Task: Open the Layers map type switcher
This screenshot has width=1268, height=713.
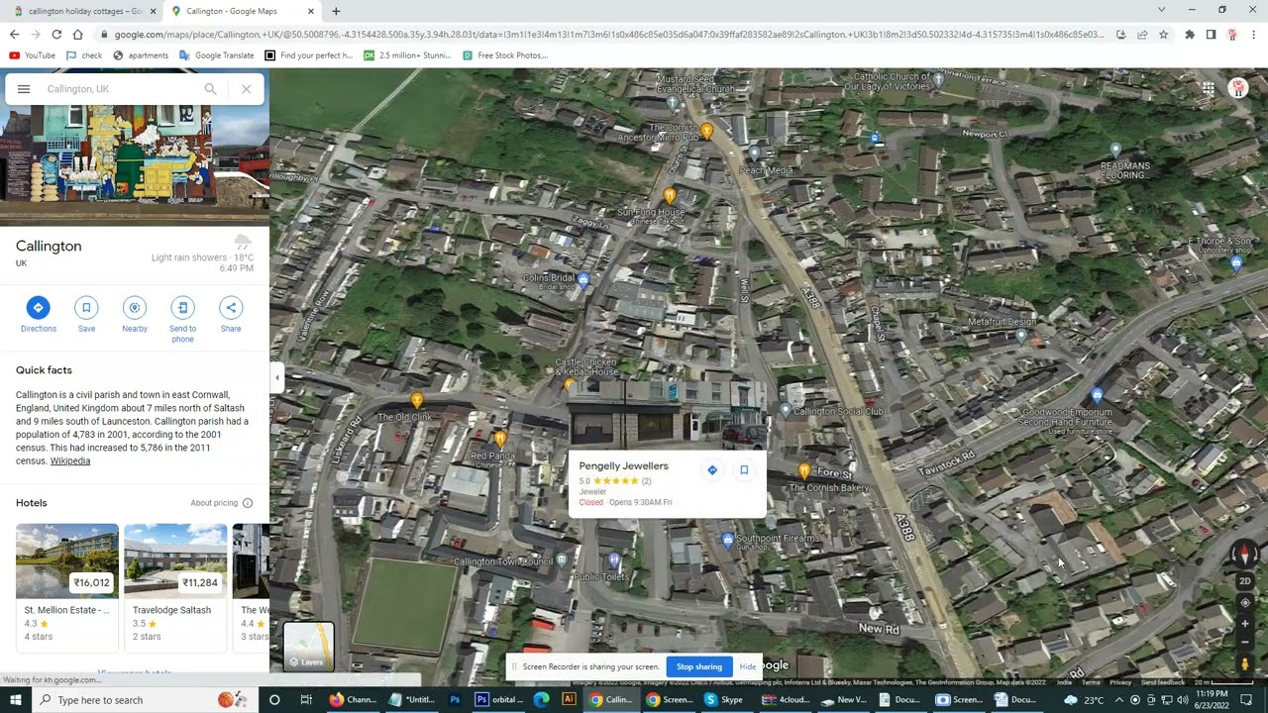Action: (309, 646)
